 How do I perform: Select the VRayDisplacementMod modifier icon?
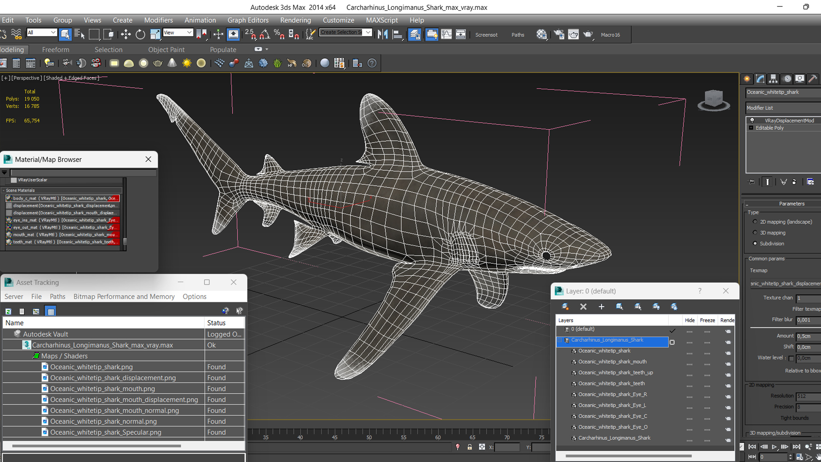tap(752, 120)
